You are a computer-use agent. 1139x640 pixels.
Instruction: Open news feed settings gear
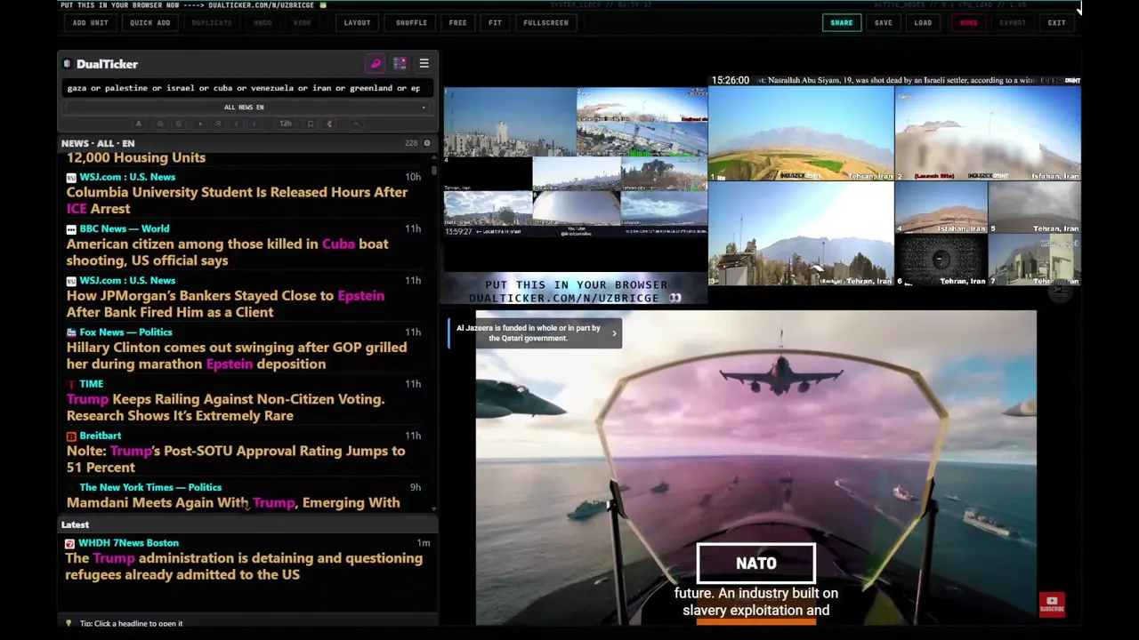tap(426, 143)
